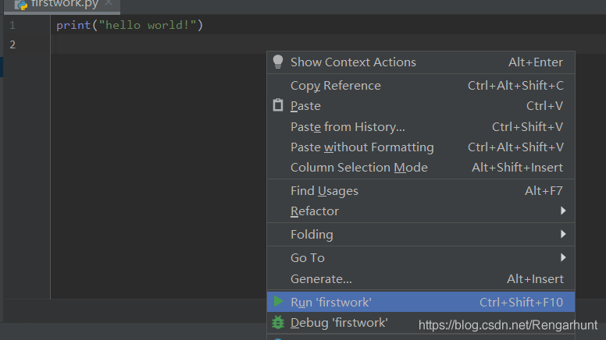
Task: Choose Paste without Formatting
Action: click(x=362, y=147)
